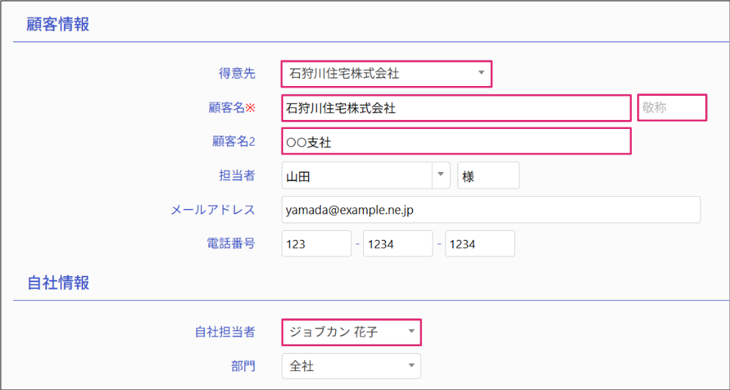Click the 顧客名2 field containing ○○支社
The width and height of the screenshot is (730, 390).
[456, 141]
